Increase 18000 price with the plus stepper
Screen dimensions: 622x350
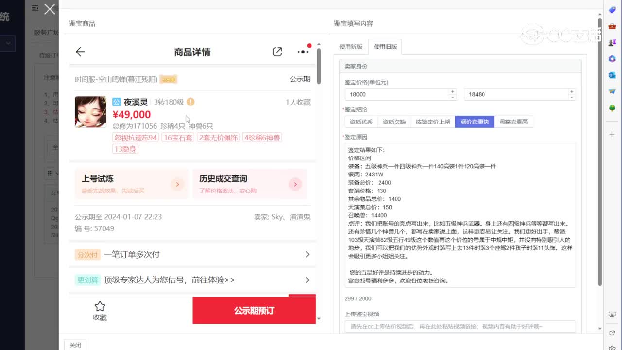point(452,92)
